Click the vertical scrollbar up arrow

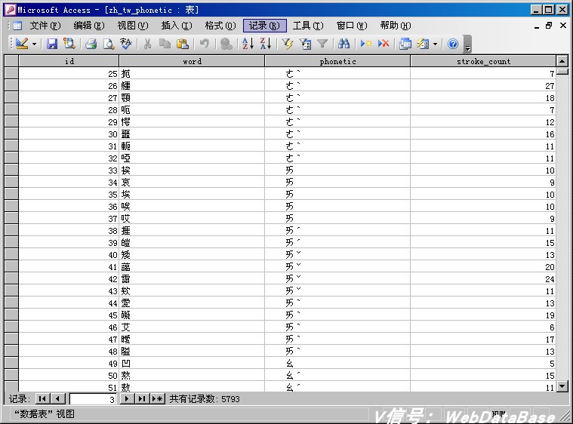562,60
